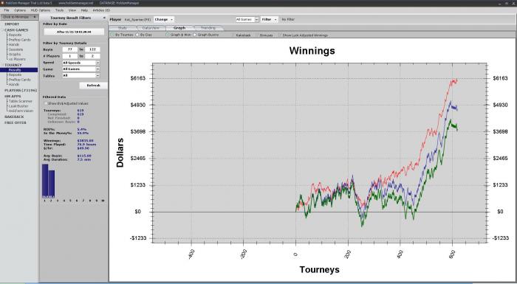Open the Game dropdown in filters
The height and width of the screenshot is (284, 517).
(x=81, y=69)
